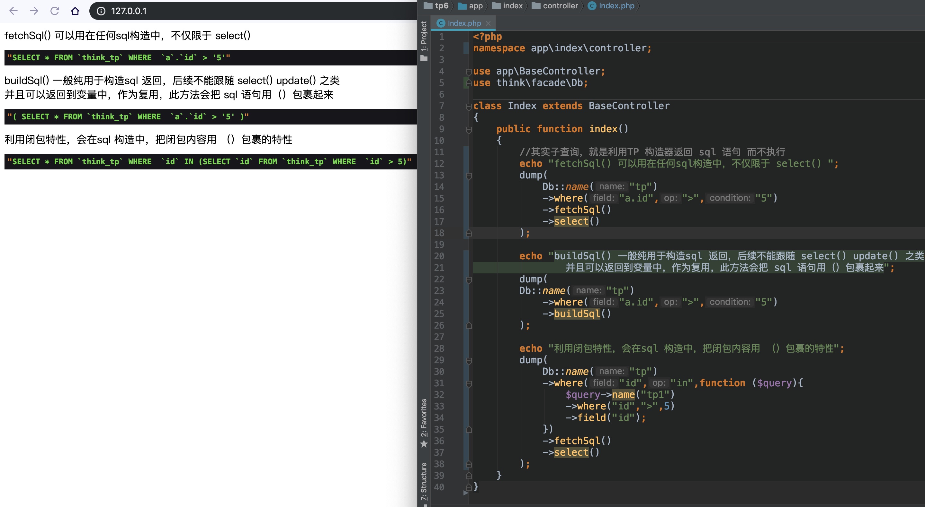Click the fetchSql() description heading in browser
The image size is (925, 507).
point(127,36)
